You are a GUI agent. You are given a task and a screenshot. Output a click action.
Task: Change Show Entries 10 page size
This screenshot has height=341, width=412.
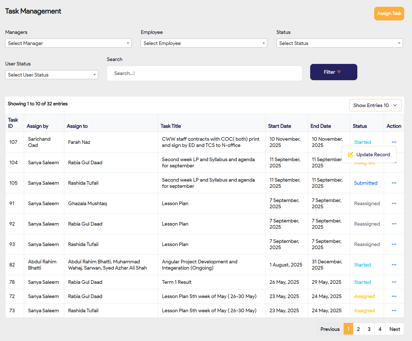pyautogui.click(x=375, y=105)
